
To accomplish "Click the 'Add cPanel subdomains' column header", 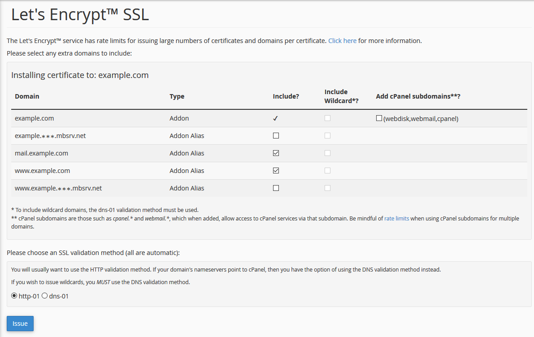I will (418, 96).
